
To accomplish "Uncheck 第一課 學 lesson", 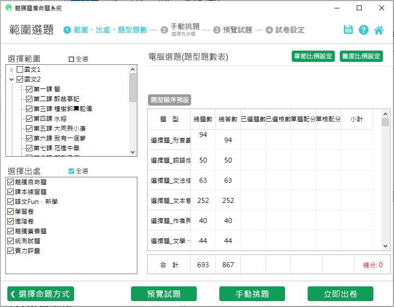I will point(29,89).
